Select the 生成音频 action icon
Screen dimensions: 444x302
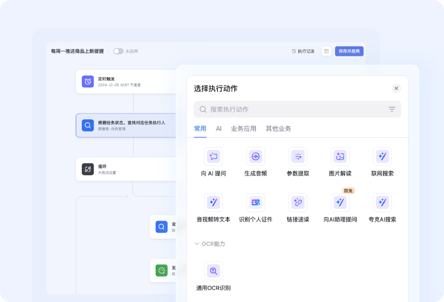[x=256, y=156]
